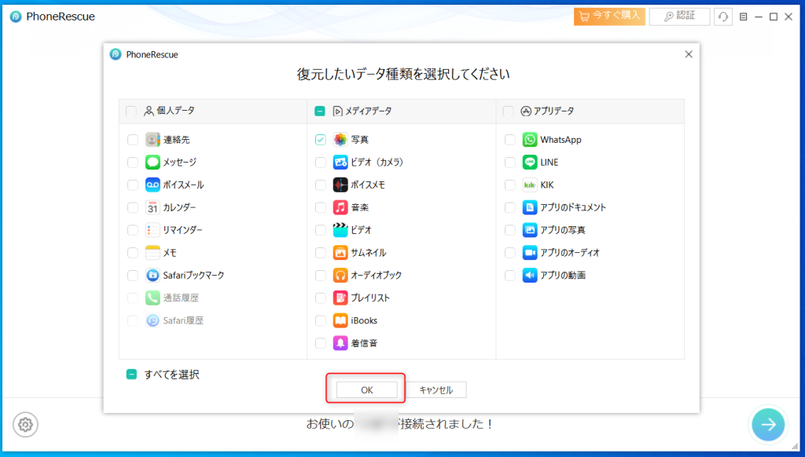Click the Thumbnail (サムネイル) icon
The height and width of the screenshot is (457, 805).
click(x=340, y=252)
